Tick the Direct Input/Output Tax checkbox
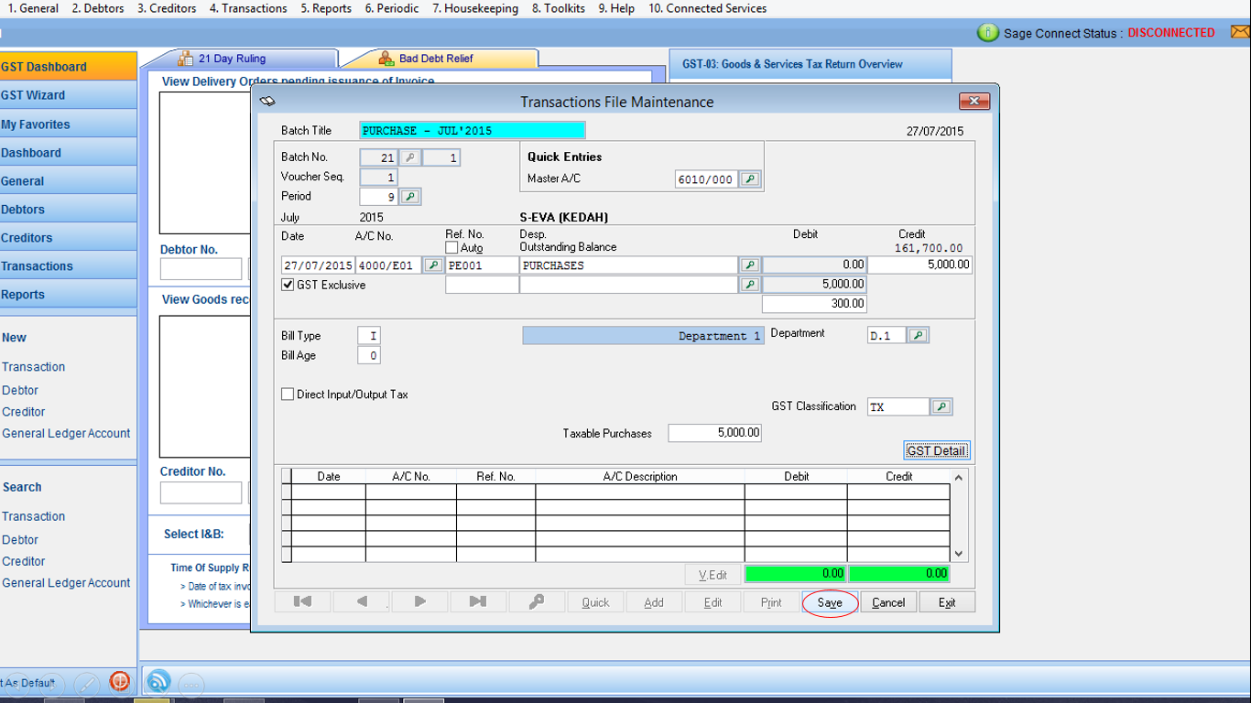The width and height of the screenshot is (1251, 703). 288,395
